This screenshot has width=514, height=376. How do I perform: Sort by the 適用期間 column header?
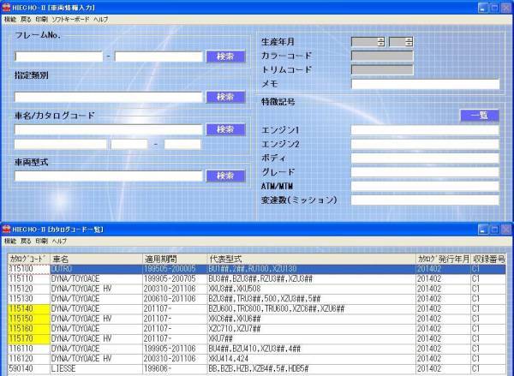tap(175, 259)
